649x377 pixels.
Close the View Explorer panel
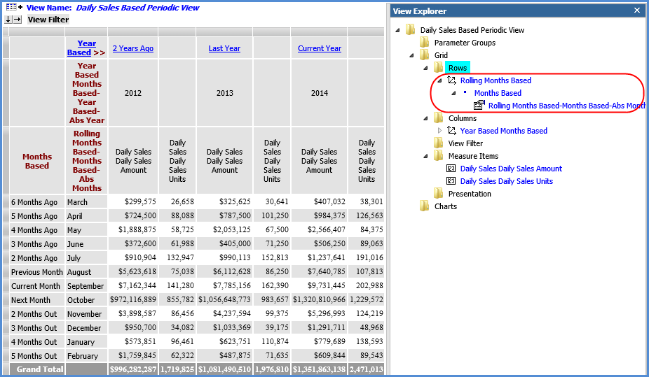pos(636,10)
